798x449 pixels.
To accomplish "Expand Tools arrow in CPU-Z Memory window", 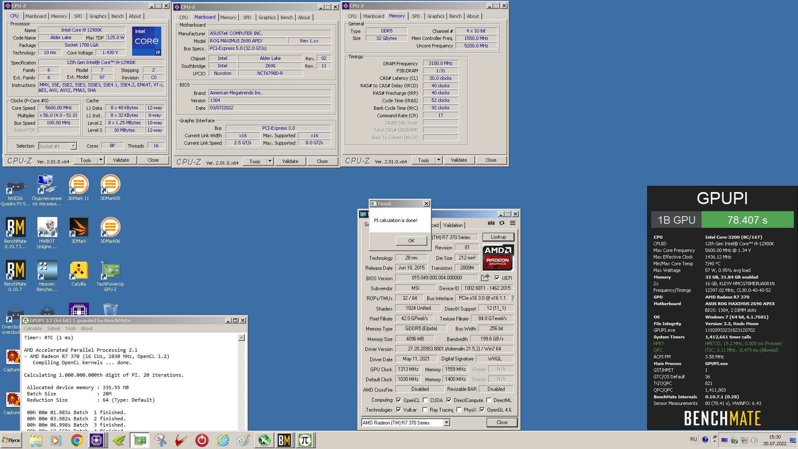I will point(438,160).
